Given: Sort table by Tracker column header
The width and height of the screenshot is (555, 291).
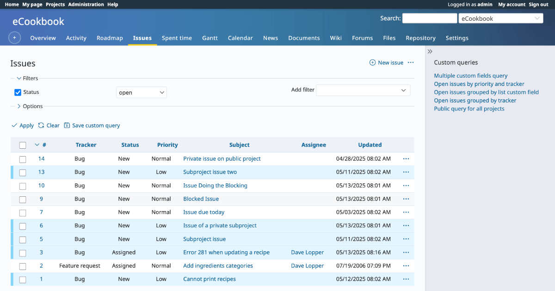Looking at the screenshot, I should pos(86,145).
